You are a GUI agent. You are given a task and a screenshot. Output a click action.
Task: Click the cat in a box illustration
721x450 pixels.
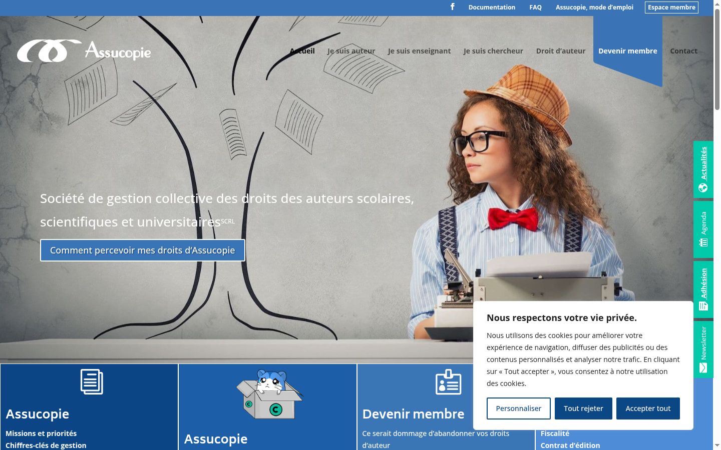coord(269,394)
